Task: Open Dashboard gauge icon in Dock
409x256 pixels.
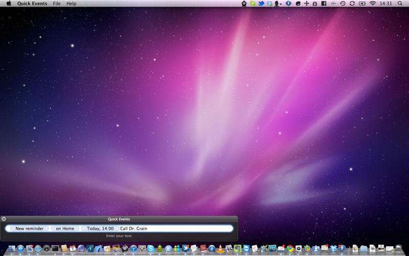Action: click(47, 248)
